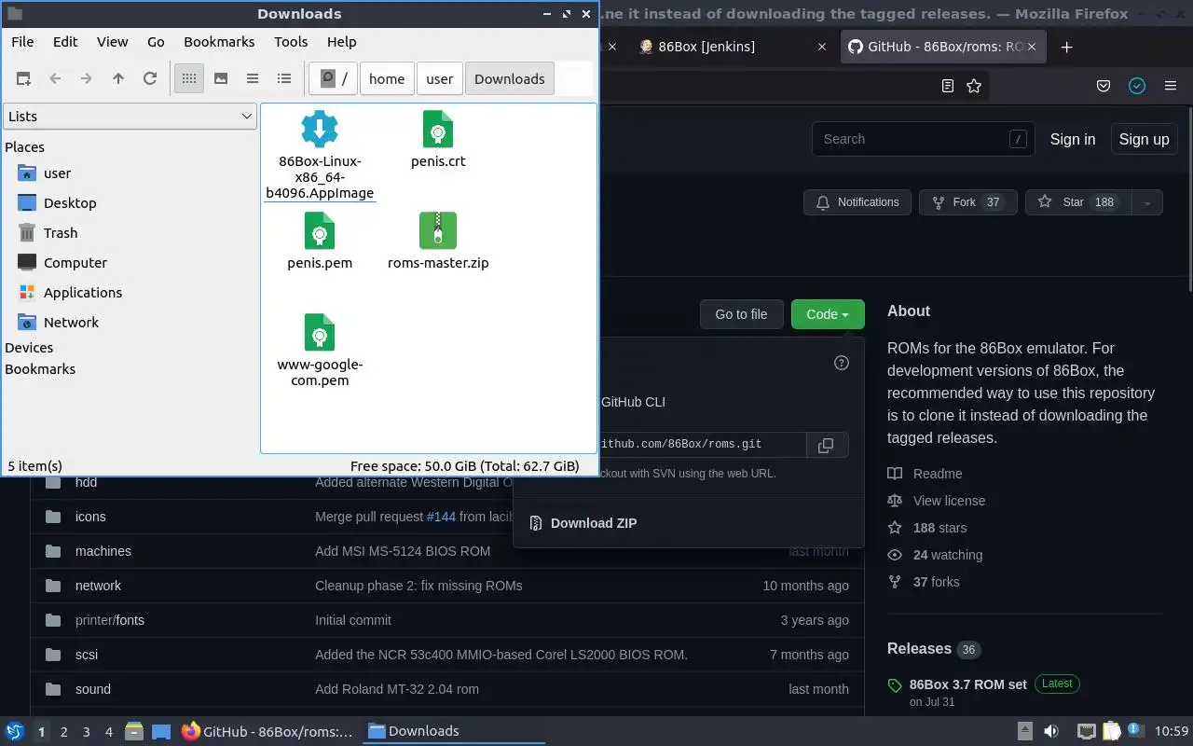Screen dimensions: 1193x746
Task: Fork the 86Box/roms repository
Action: [x=968, y=202]
